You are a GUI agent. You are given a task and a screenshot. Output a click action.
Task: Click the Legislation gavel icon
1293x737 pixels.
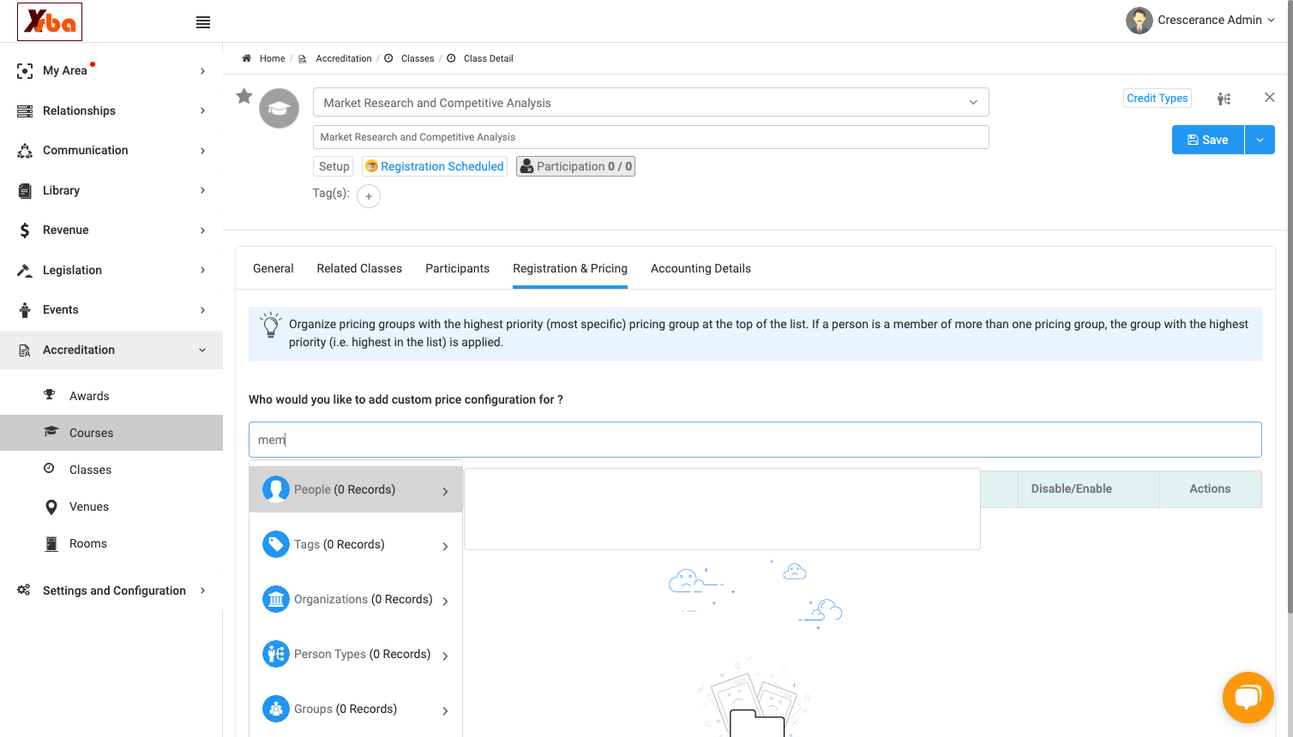click(x=25, y=271)
